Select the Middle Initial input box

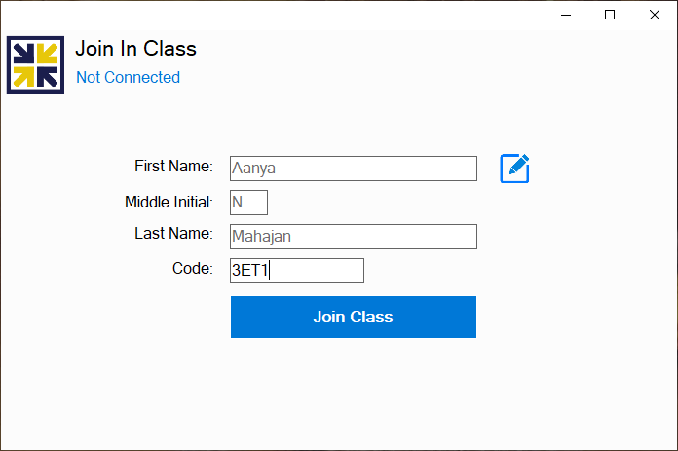click(248, 203)
